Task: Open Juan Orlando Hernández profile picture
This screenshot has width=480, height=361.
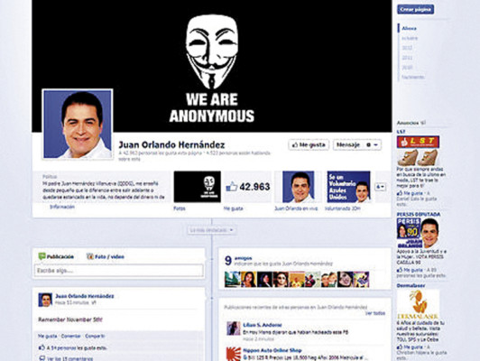Action: coord(78,124)
